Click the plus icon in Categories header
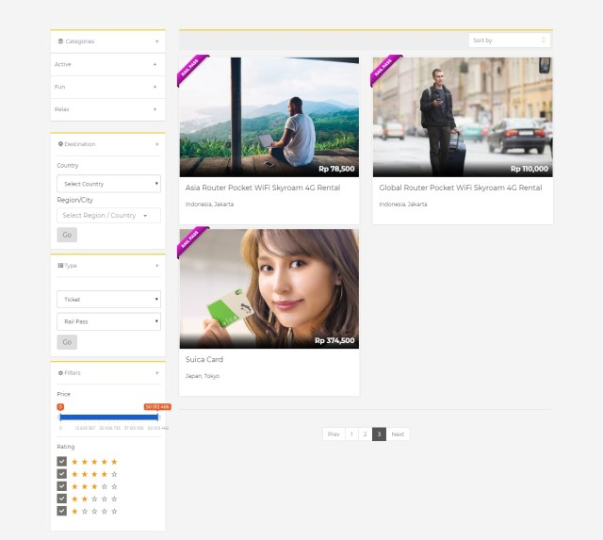The height and width of the screenshot is (540, 603). tap(156, 41)
